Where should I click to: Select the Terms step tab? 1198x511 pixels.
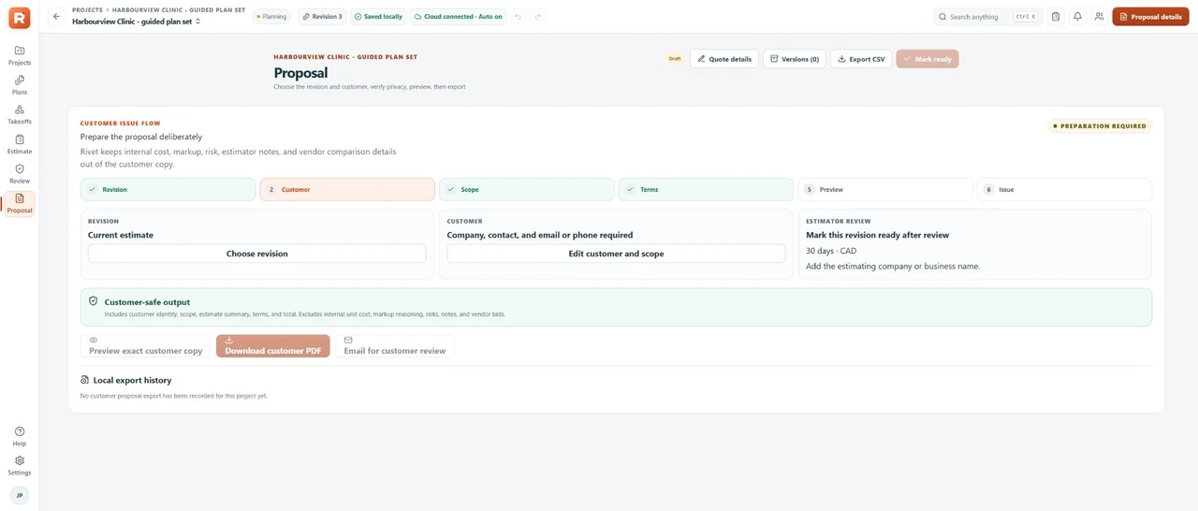706,189
